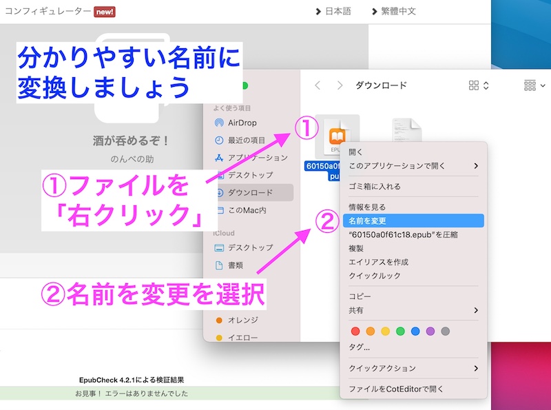The width and height of the screenshot is (551, 410).
Task: Open the group-by options dropdown in the toolbar
Action: tap(533, 85)
